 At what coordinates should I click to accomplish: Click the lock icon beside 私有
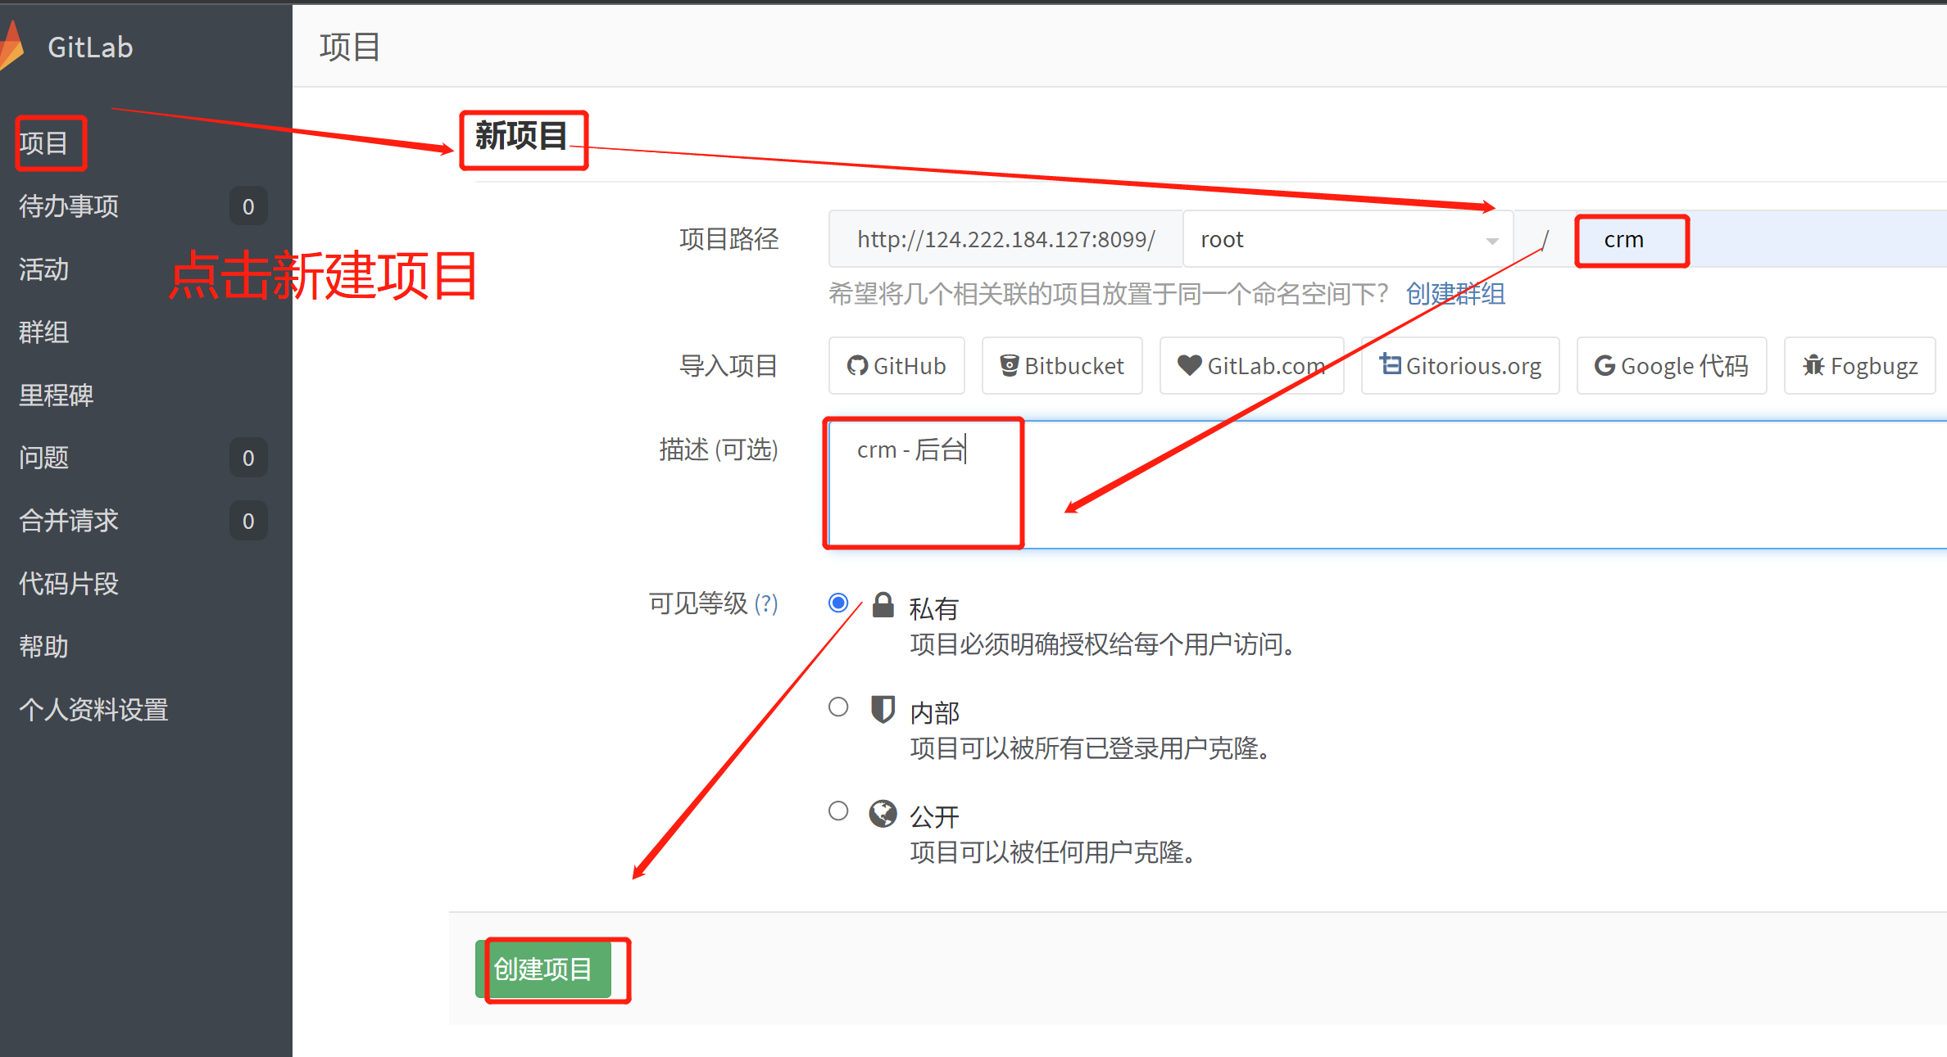883,605
